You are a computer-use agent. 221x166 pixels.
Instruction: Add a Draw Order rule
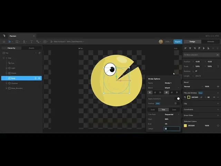pos(218,115)
